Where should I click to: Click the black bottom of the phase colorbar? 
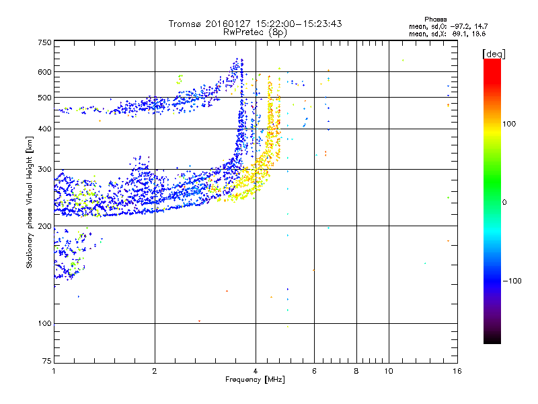tap(492, 339)
